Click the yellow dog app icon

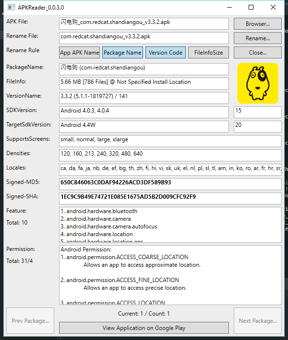pos(257,83)
